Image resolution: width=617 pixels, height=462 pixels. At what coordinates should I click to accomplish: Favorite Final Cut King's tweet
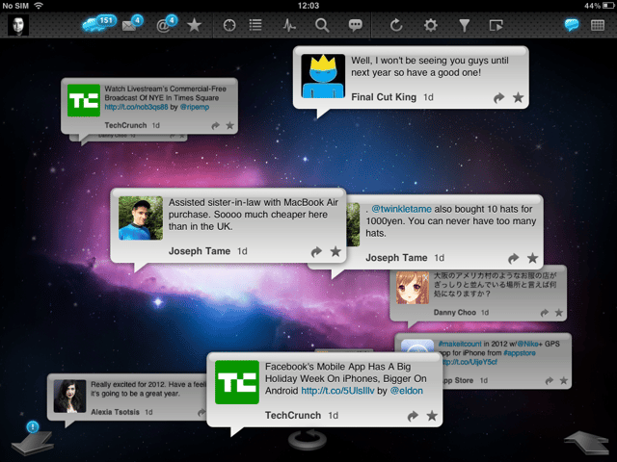(519, 97)
